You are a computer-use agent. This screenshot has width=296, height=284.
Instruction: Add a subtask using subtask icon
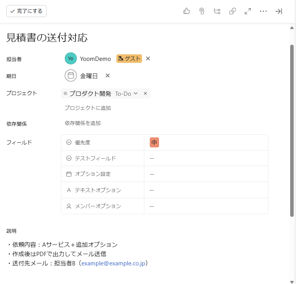click(x=217, y=11)
